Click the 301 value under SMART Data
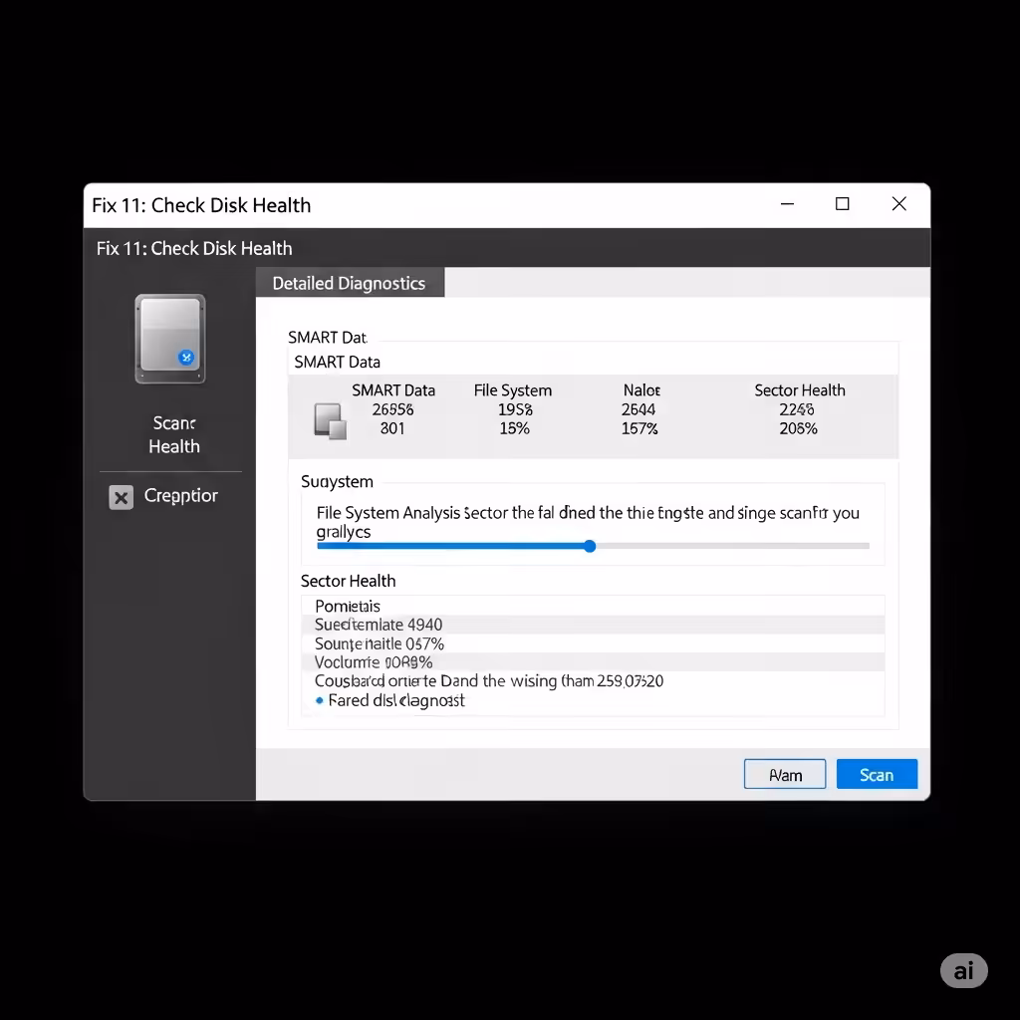This screenshot has height=1020, width=1020. coord(392,428)
